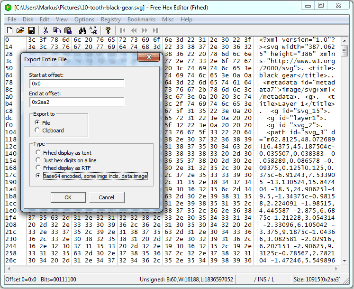
Task: Click the horizontal scrollbar right arrow
Action: (336, 269)
